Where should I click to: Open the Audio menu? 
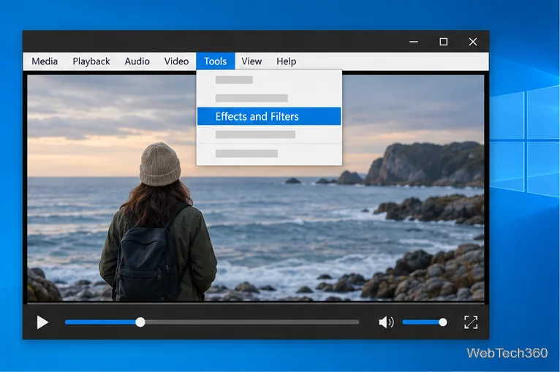point(137,61)
